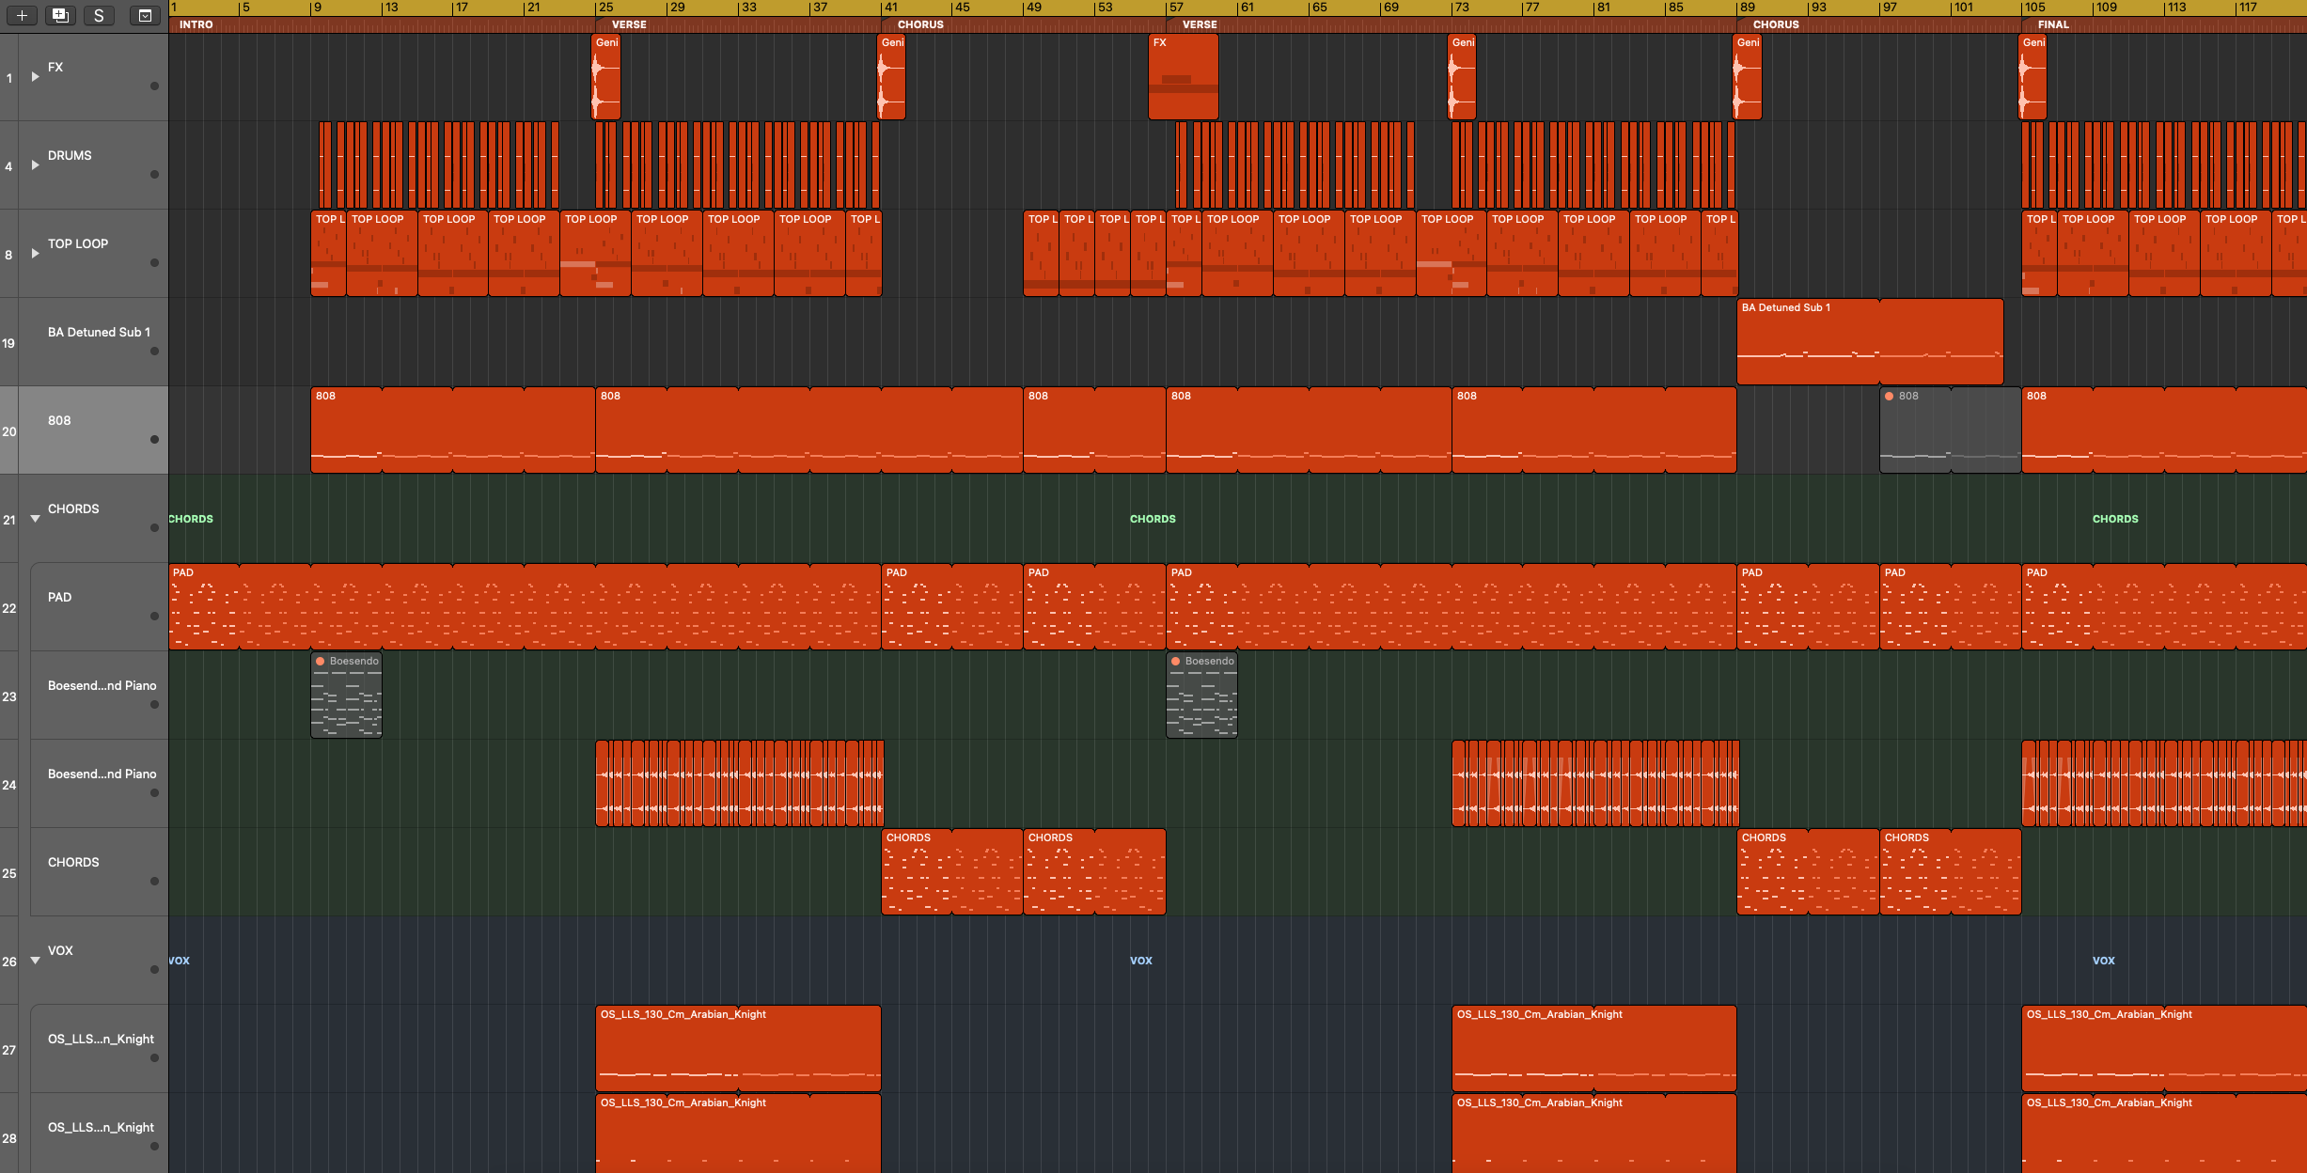Click the duplicate track button
Screen dimensions: 2307x1173
click(x=60, y=15)
